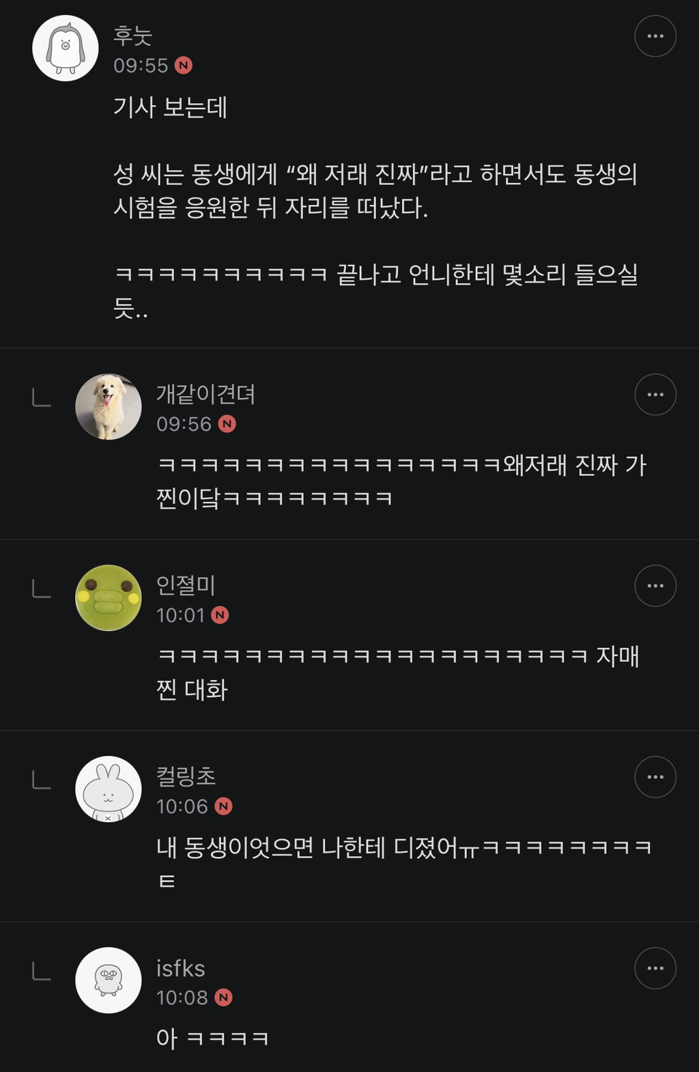Screen dimensions: 699x1072
Task: View 컬링초's rabbit avatar
Action: (x=109, y=789)
